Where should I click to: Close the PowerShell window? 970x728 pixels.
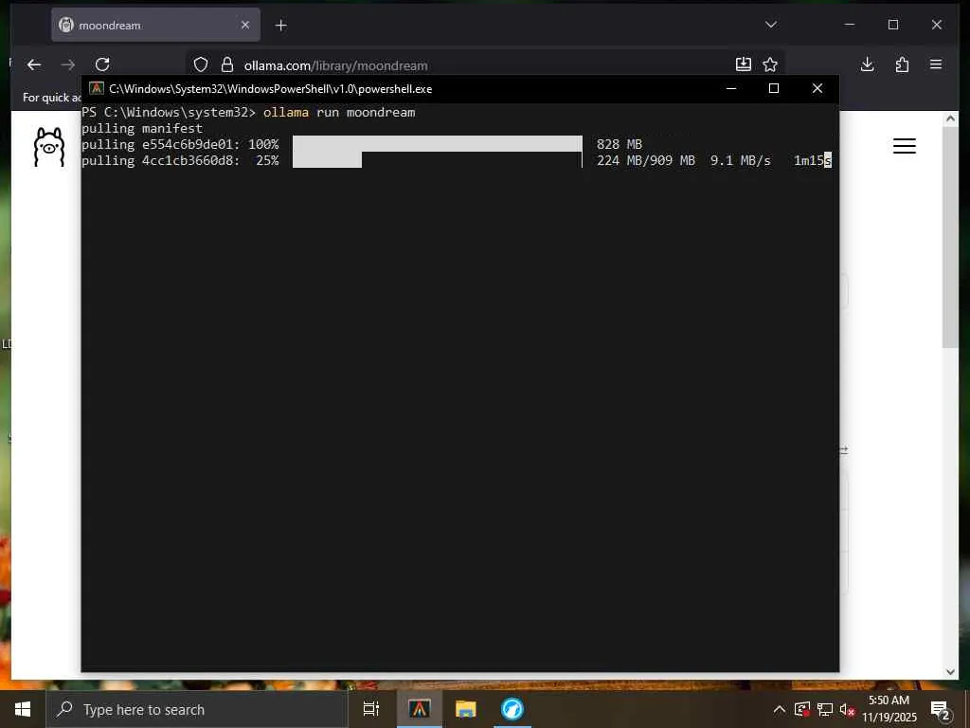[817, 88]
